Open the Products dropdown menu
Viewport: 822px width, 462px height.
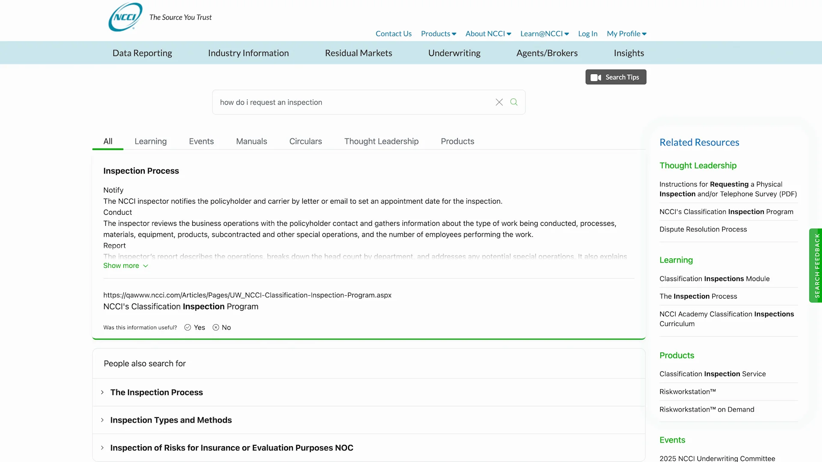tap(438, 34)
